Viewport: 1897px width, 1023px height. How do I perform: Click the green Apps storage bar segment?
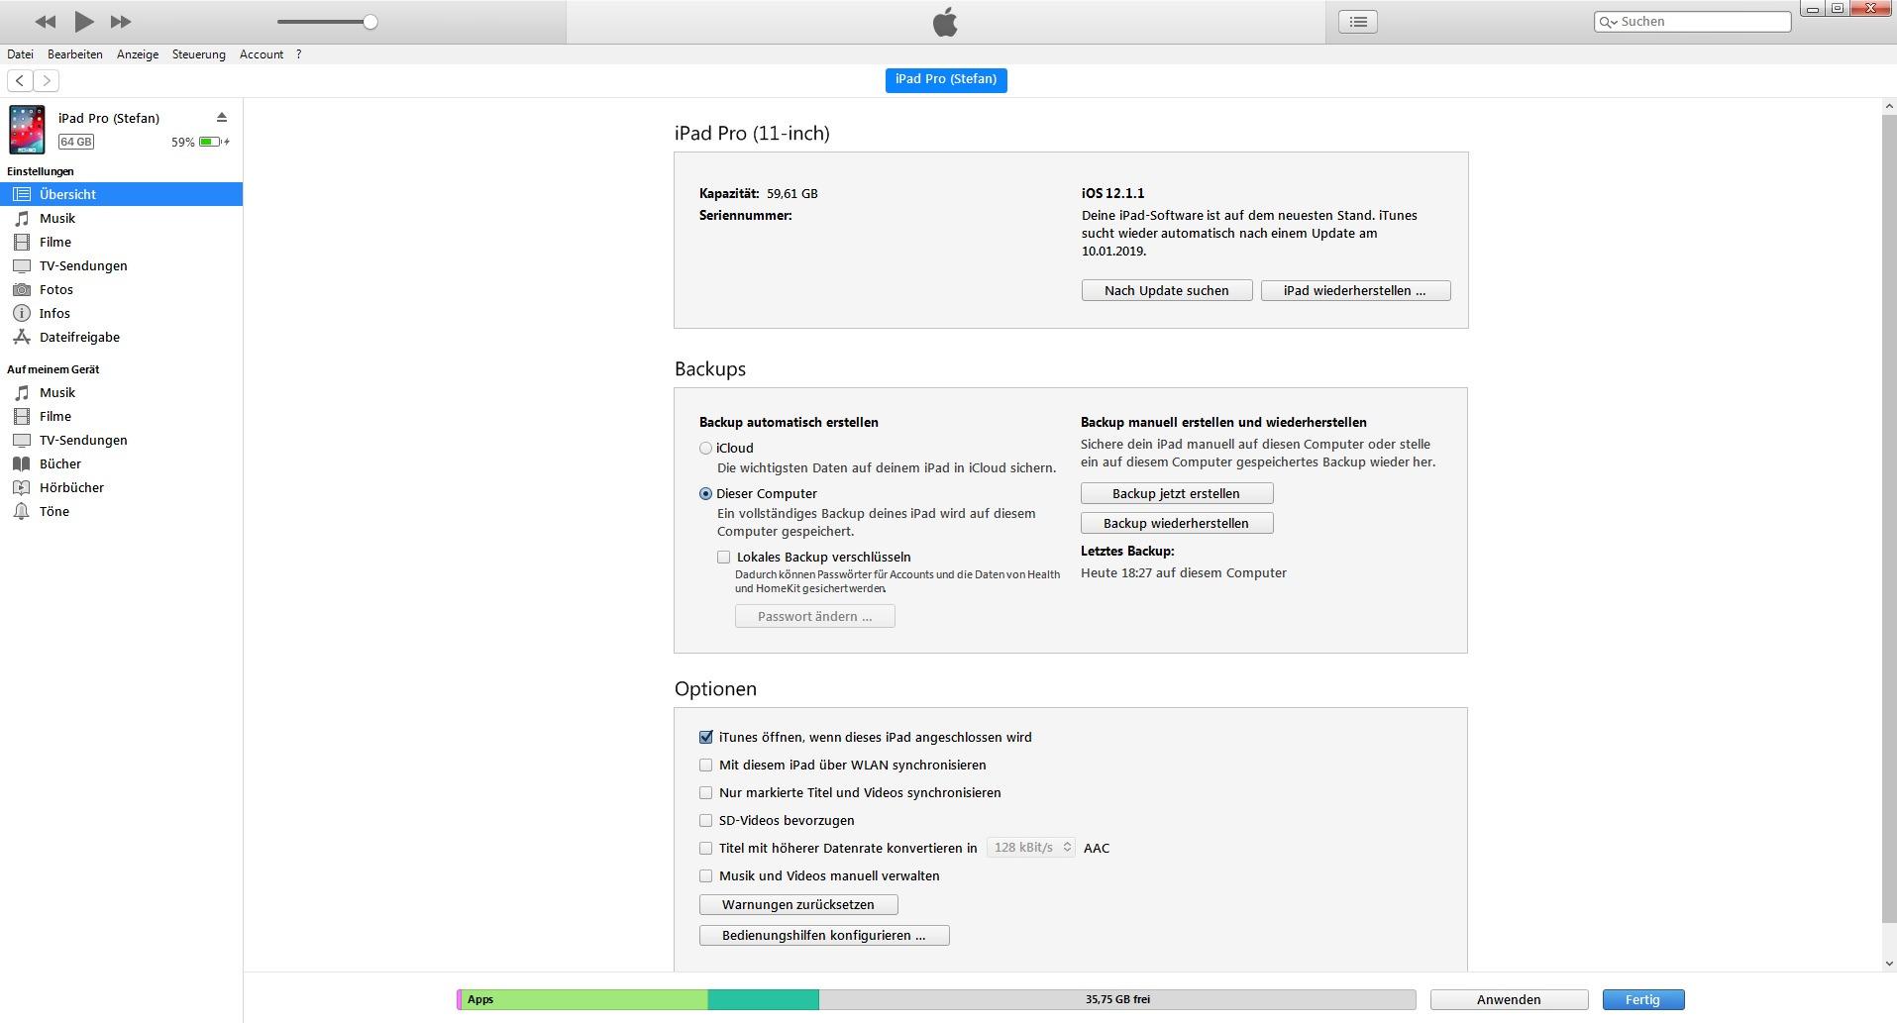click(584, 999)
